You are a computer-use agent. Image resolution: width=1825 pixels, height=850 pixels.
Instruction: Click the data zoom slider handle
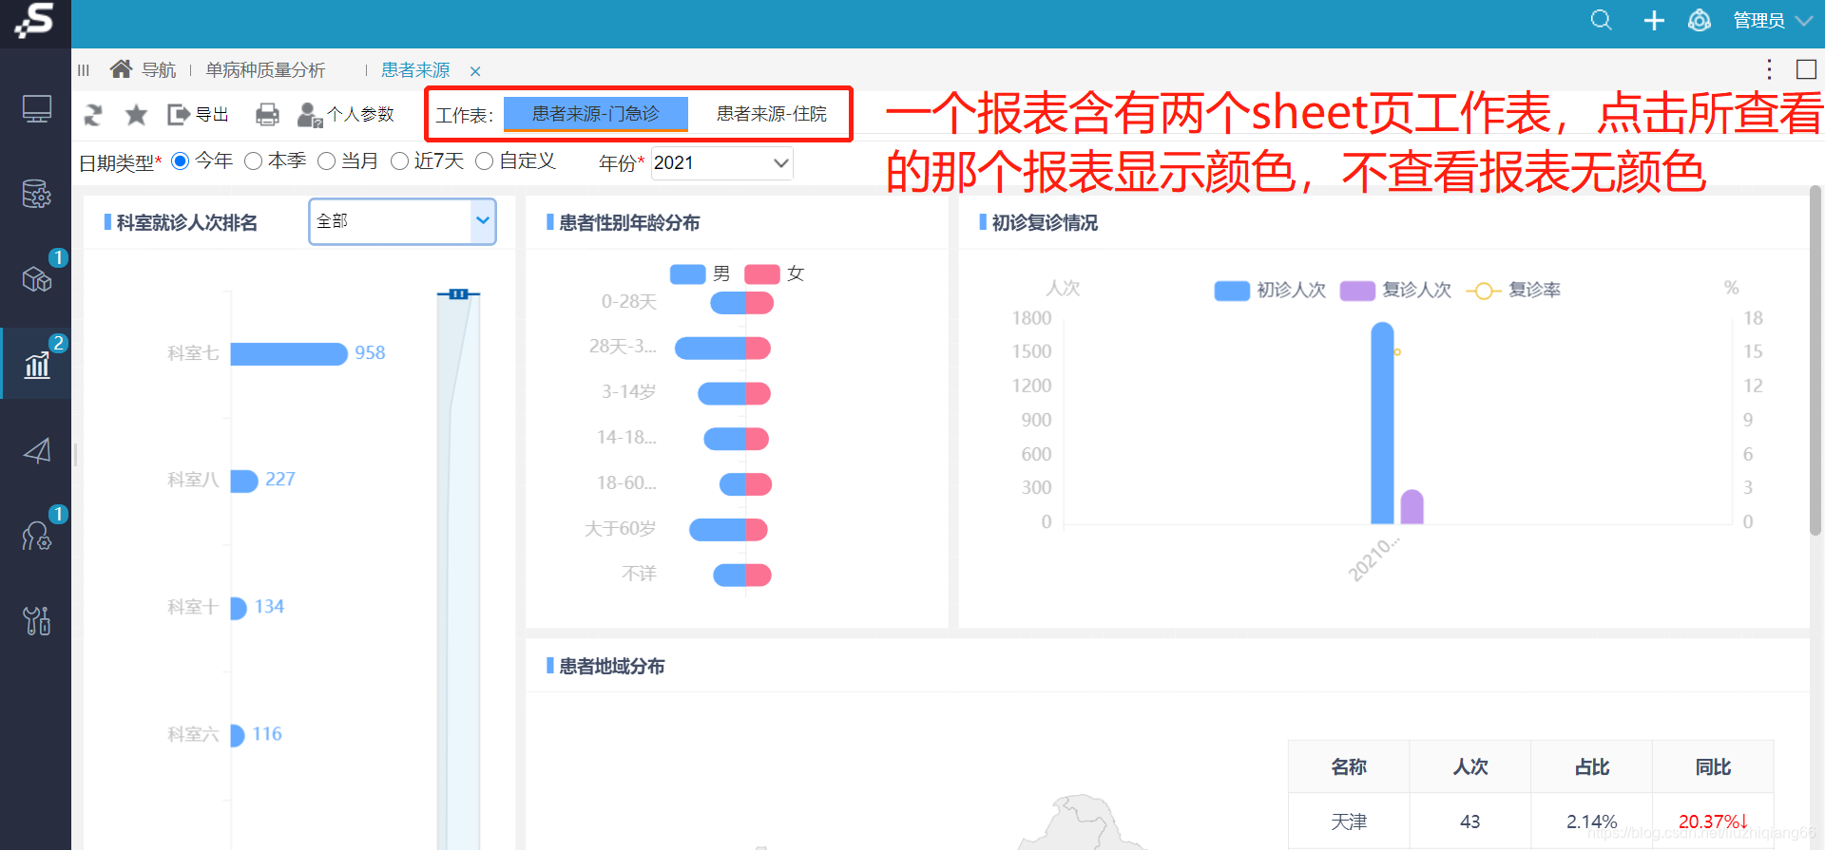tap(458, 294)
